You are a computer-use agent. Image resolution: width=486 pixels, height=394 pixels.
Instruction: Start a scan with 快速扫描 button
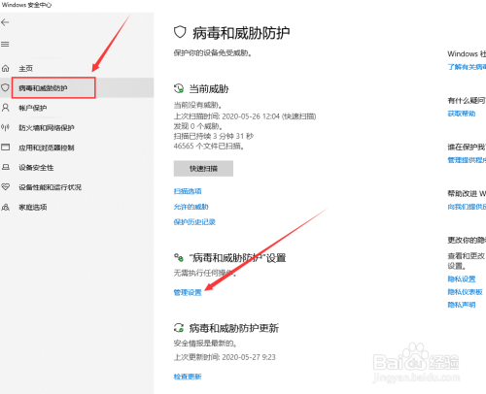tap(203, 169)
